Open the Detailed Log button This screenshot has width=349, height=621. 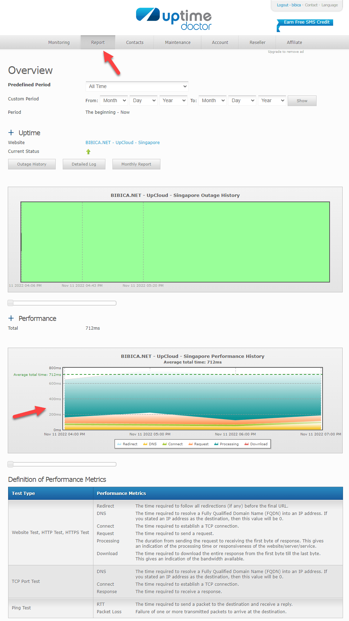coord(84,164)
